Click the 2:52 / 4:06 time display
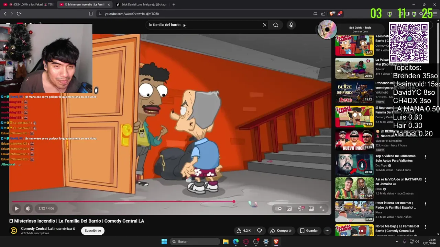440x247 pixels. [x=46, y=208]
